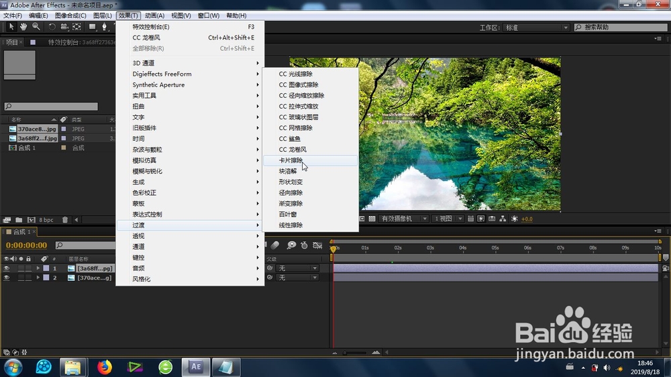Click the 8 bpc color depth button
The height and width of the screenshot is (377, 671).
pos(46,219)
